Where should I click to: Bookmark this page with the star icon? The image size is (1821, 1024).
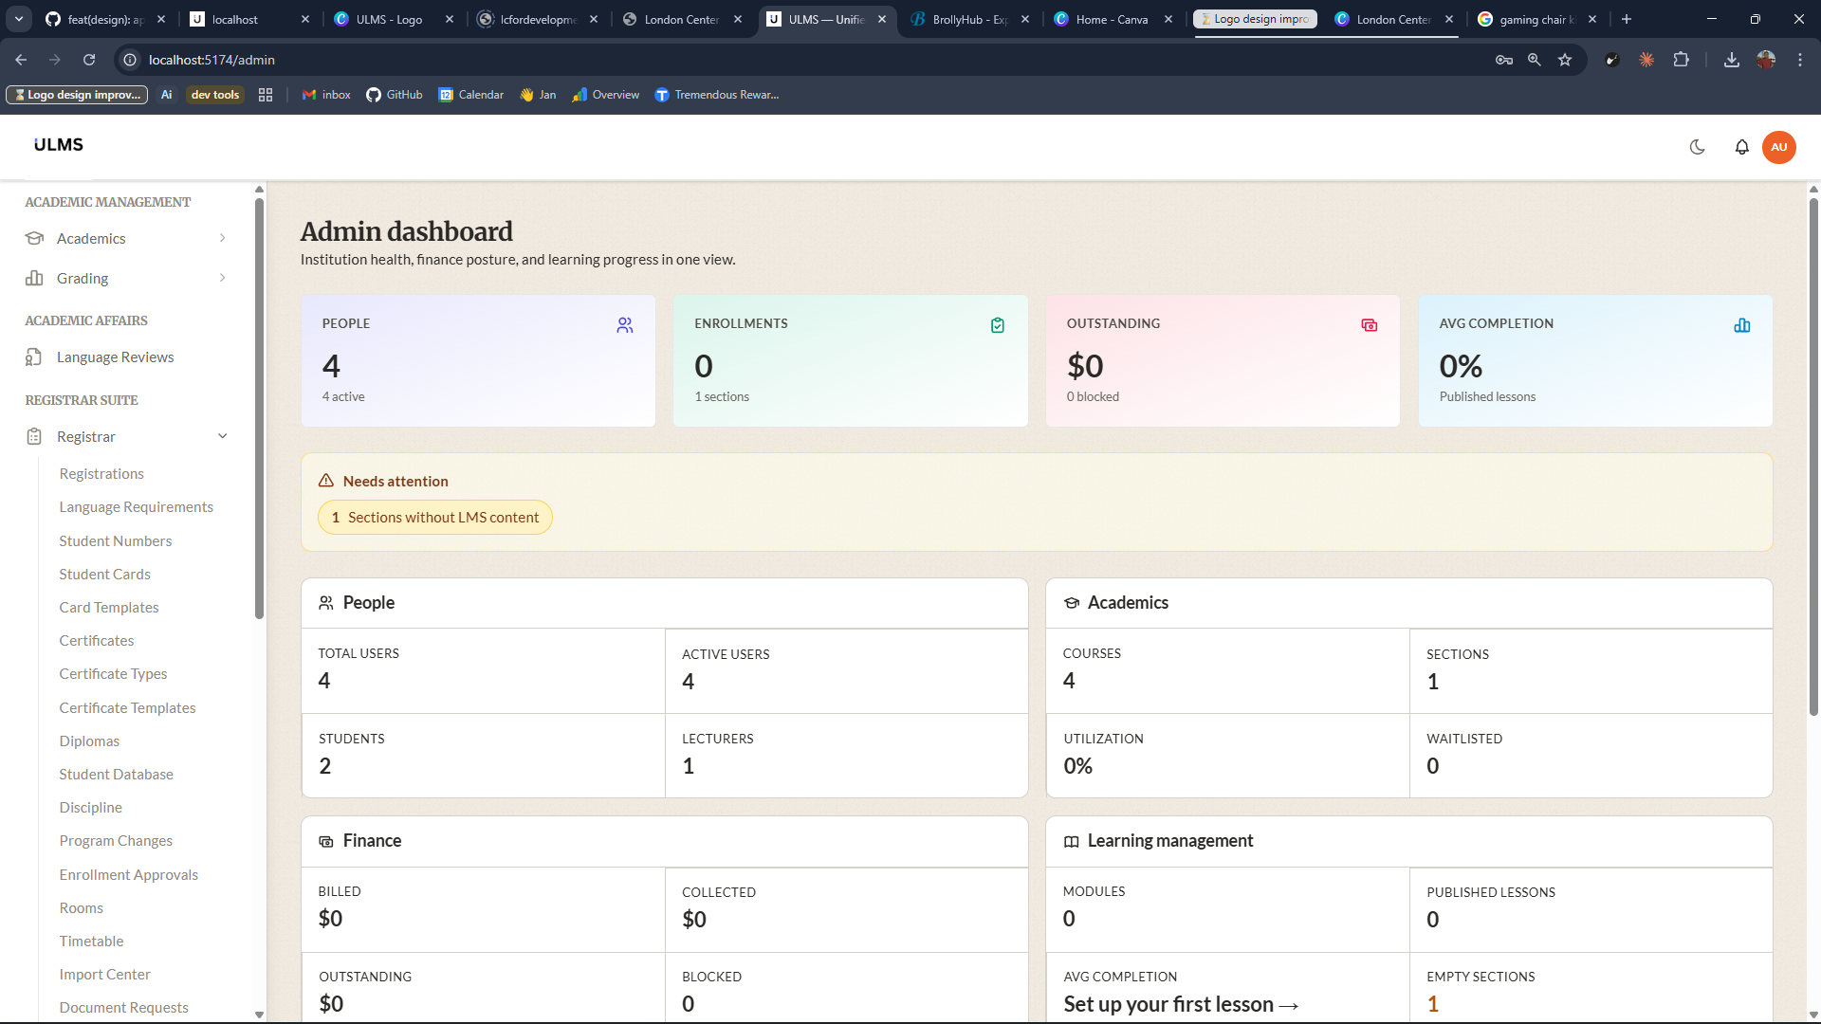1565,60
